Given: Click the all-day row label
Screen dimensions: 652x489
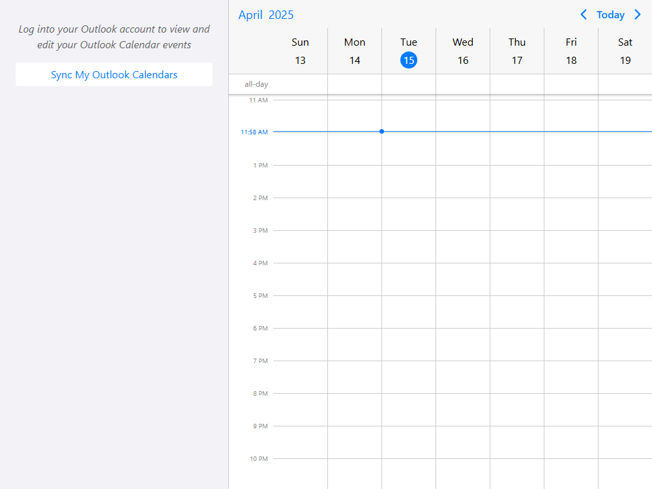Looking at the screenshot, I should point(256,84).
